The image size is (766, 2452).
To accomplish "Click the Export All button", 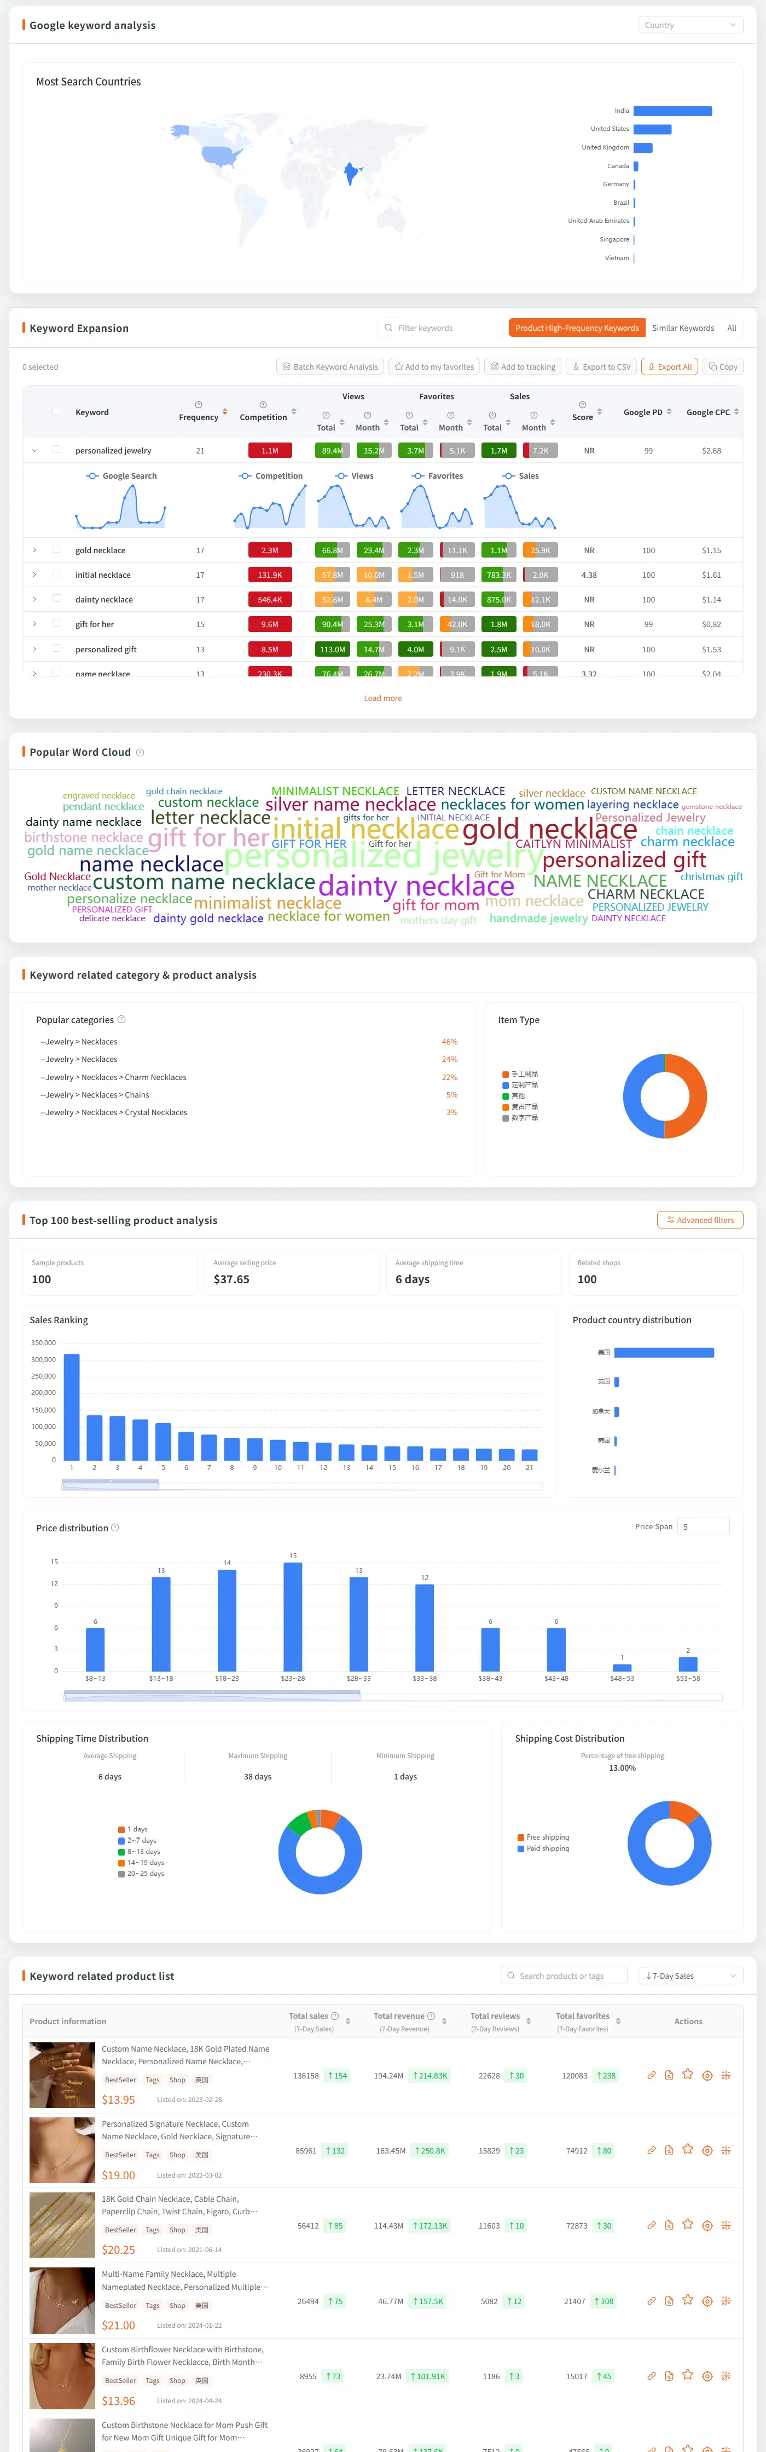I will coord(670,366).
